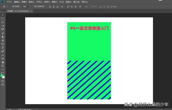Enable the 自动选择 checkbox
The image size is (172, 110).
11,6
